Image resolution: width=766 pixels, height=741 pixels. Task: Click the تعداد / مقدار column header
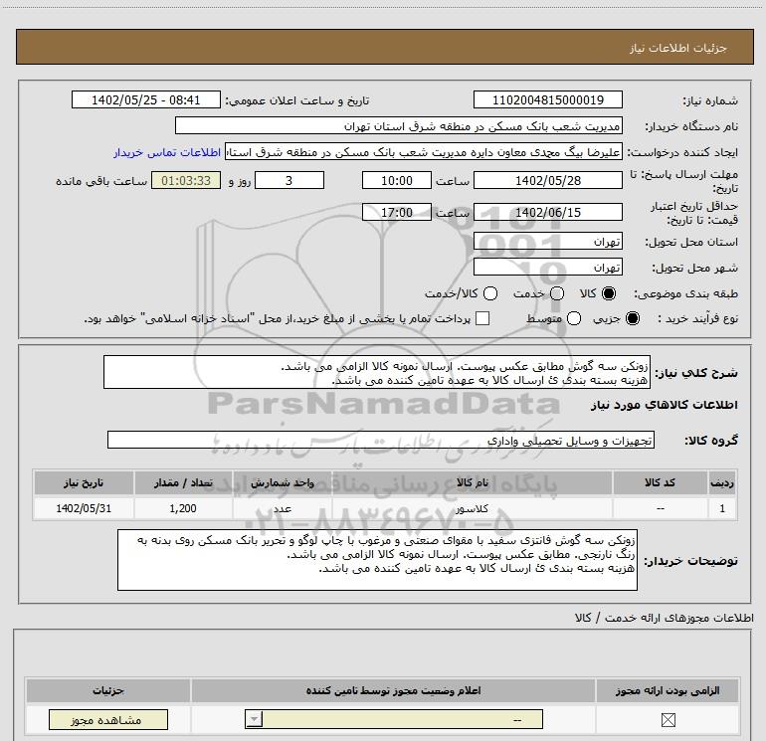click(x=183, y=482)
